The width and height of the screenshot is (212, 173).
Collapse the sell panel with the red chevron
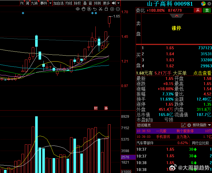(x=177, y=16)
